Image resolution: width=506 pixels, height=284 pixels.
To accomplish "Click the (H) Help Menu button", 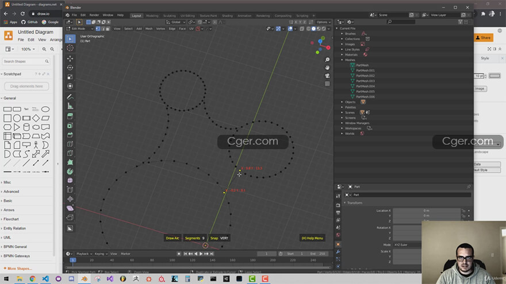I will click(312, 238).
